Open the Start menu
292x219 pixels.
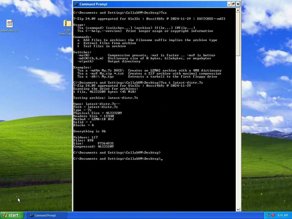pos(12,215)
